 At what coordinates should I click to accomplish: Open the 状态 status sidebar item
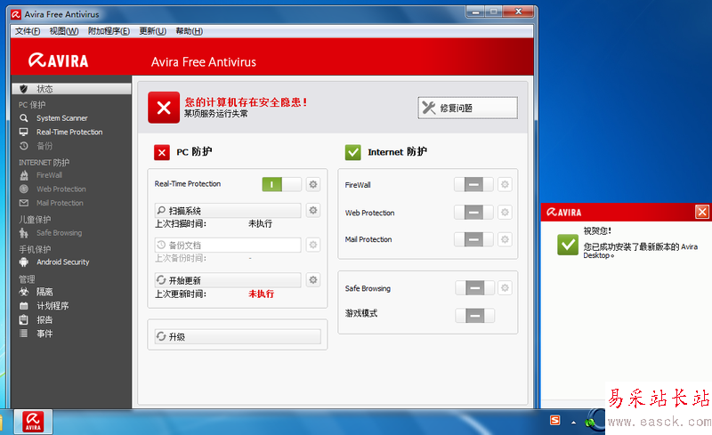71,89
